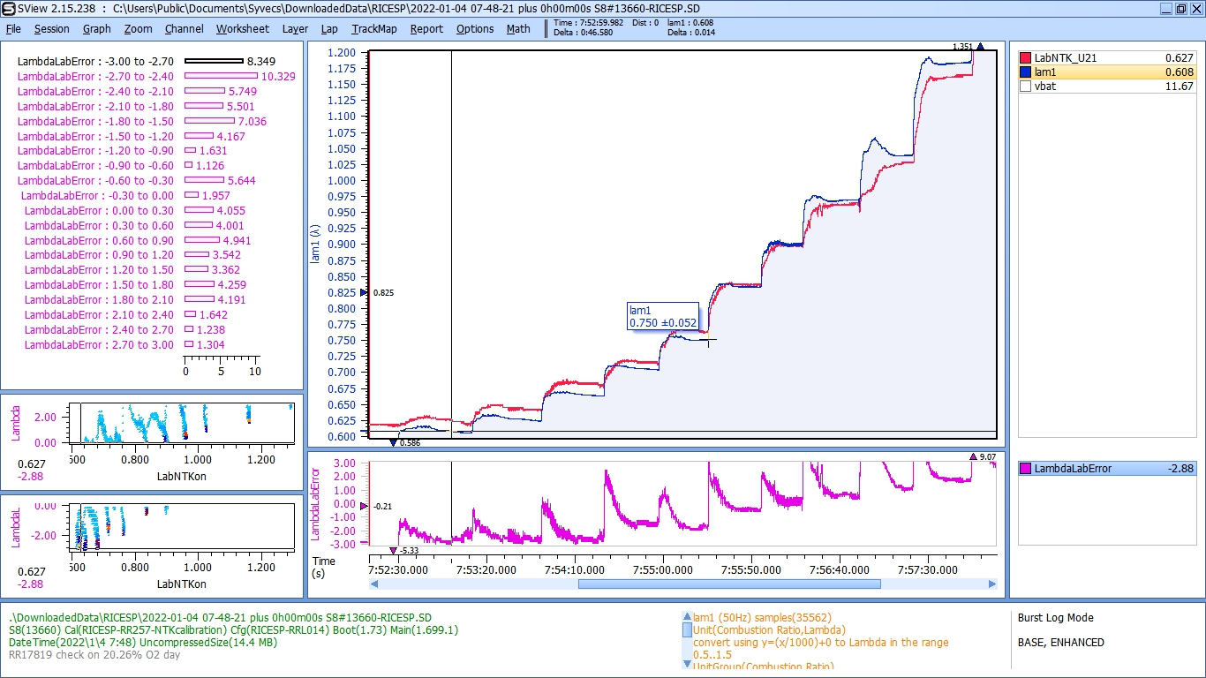
Task: Open the Zoom menu
Action: (x=138, y=28)
